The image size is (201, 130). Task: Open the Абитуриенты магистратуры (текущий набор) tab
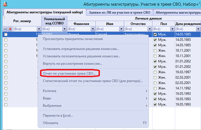click(45, 12)
